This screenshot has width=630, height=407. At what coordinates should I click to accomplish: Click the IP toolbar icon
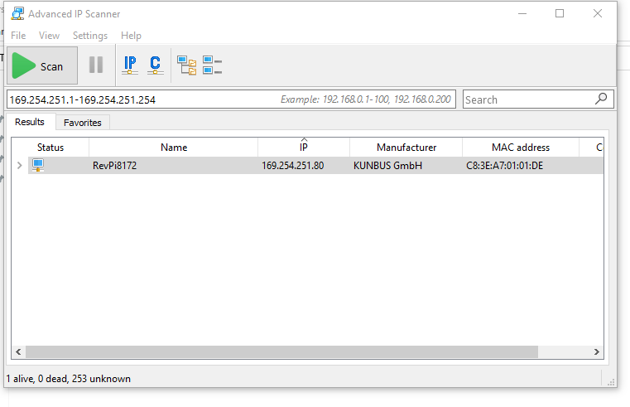(130, 65)
